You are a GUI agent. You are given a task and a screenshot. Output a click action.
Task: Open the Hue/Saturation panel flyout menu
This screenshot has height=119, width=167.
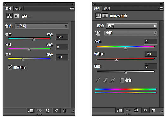click(161, 8)
